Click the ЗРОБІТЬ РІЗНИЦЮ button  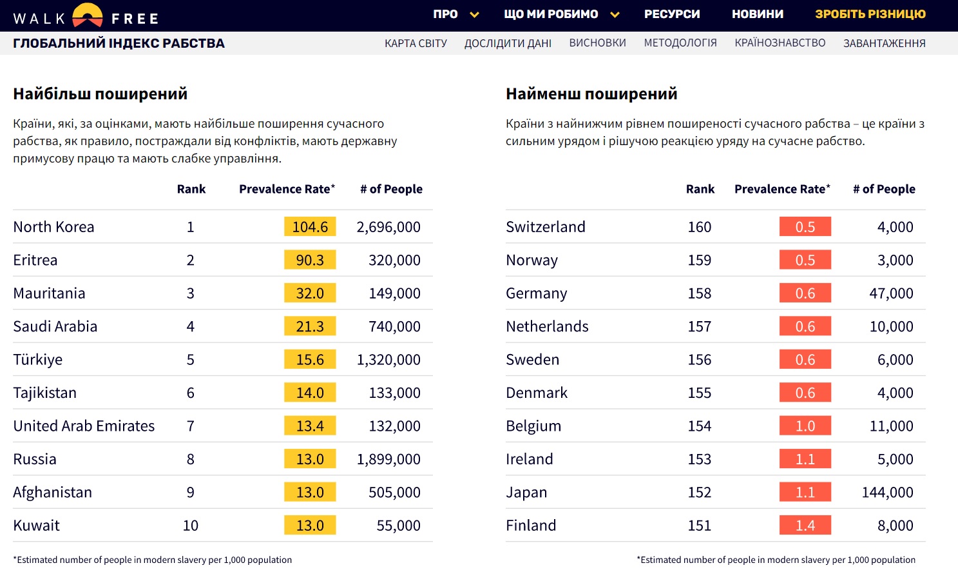tap(870, 14)
